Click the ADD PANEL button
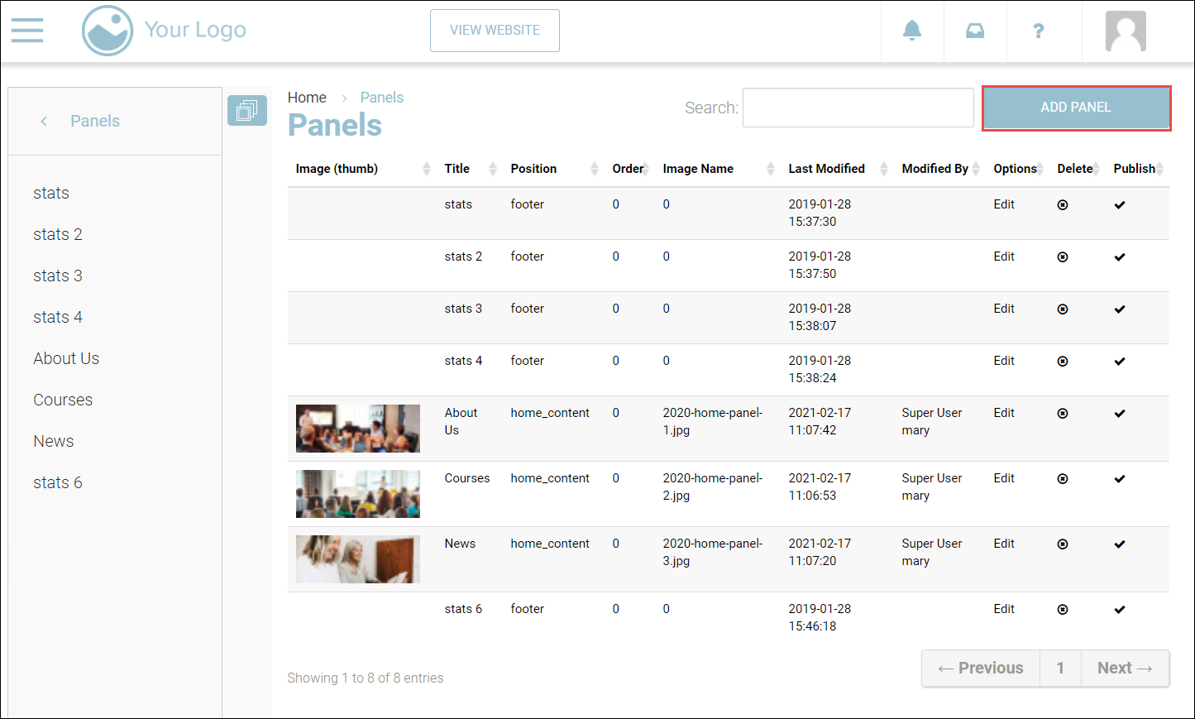Screen dimensions: 1195x719 (1076, 108)
